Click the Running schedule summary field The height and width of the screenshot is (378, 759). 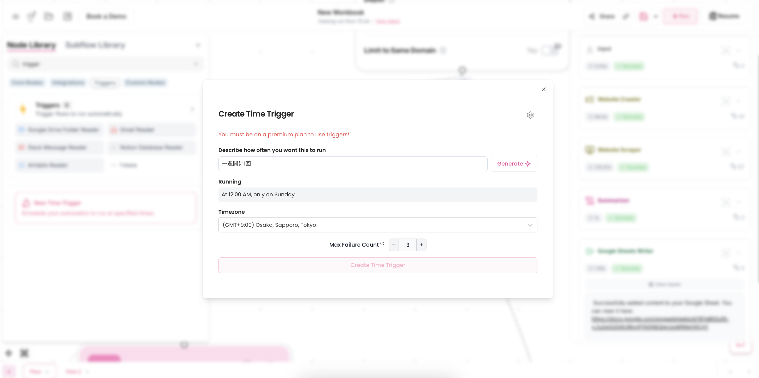click(x=377, y=194)
